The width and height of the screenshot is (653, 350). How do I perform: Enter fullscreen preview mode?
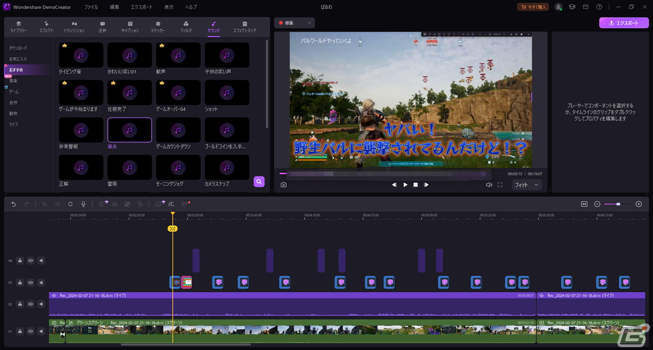pos(500,185)
